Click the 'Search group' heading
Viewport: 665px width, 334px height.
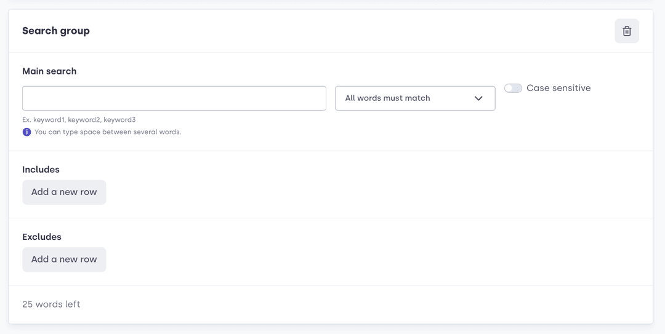pos(56,31)
